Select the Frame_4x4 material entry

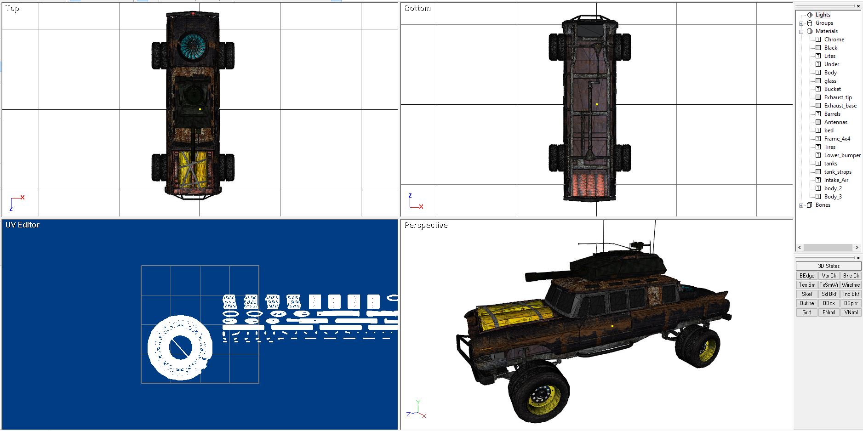tap(837, 139)
